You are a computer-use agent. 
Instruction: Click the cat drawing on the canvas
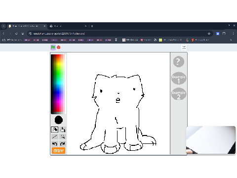118,114
